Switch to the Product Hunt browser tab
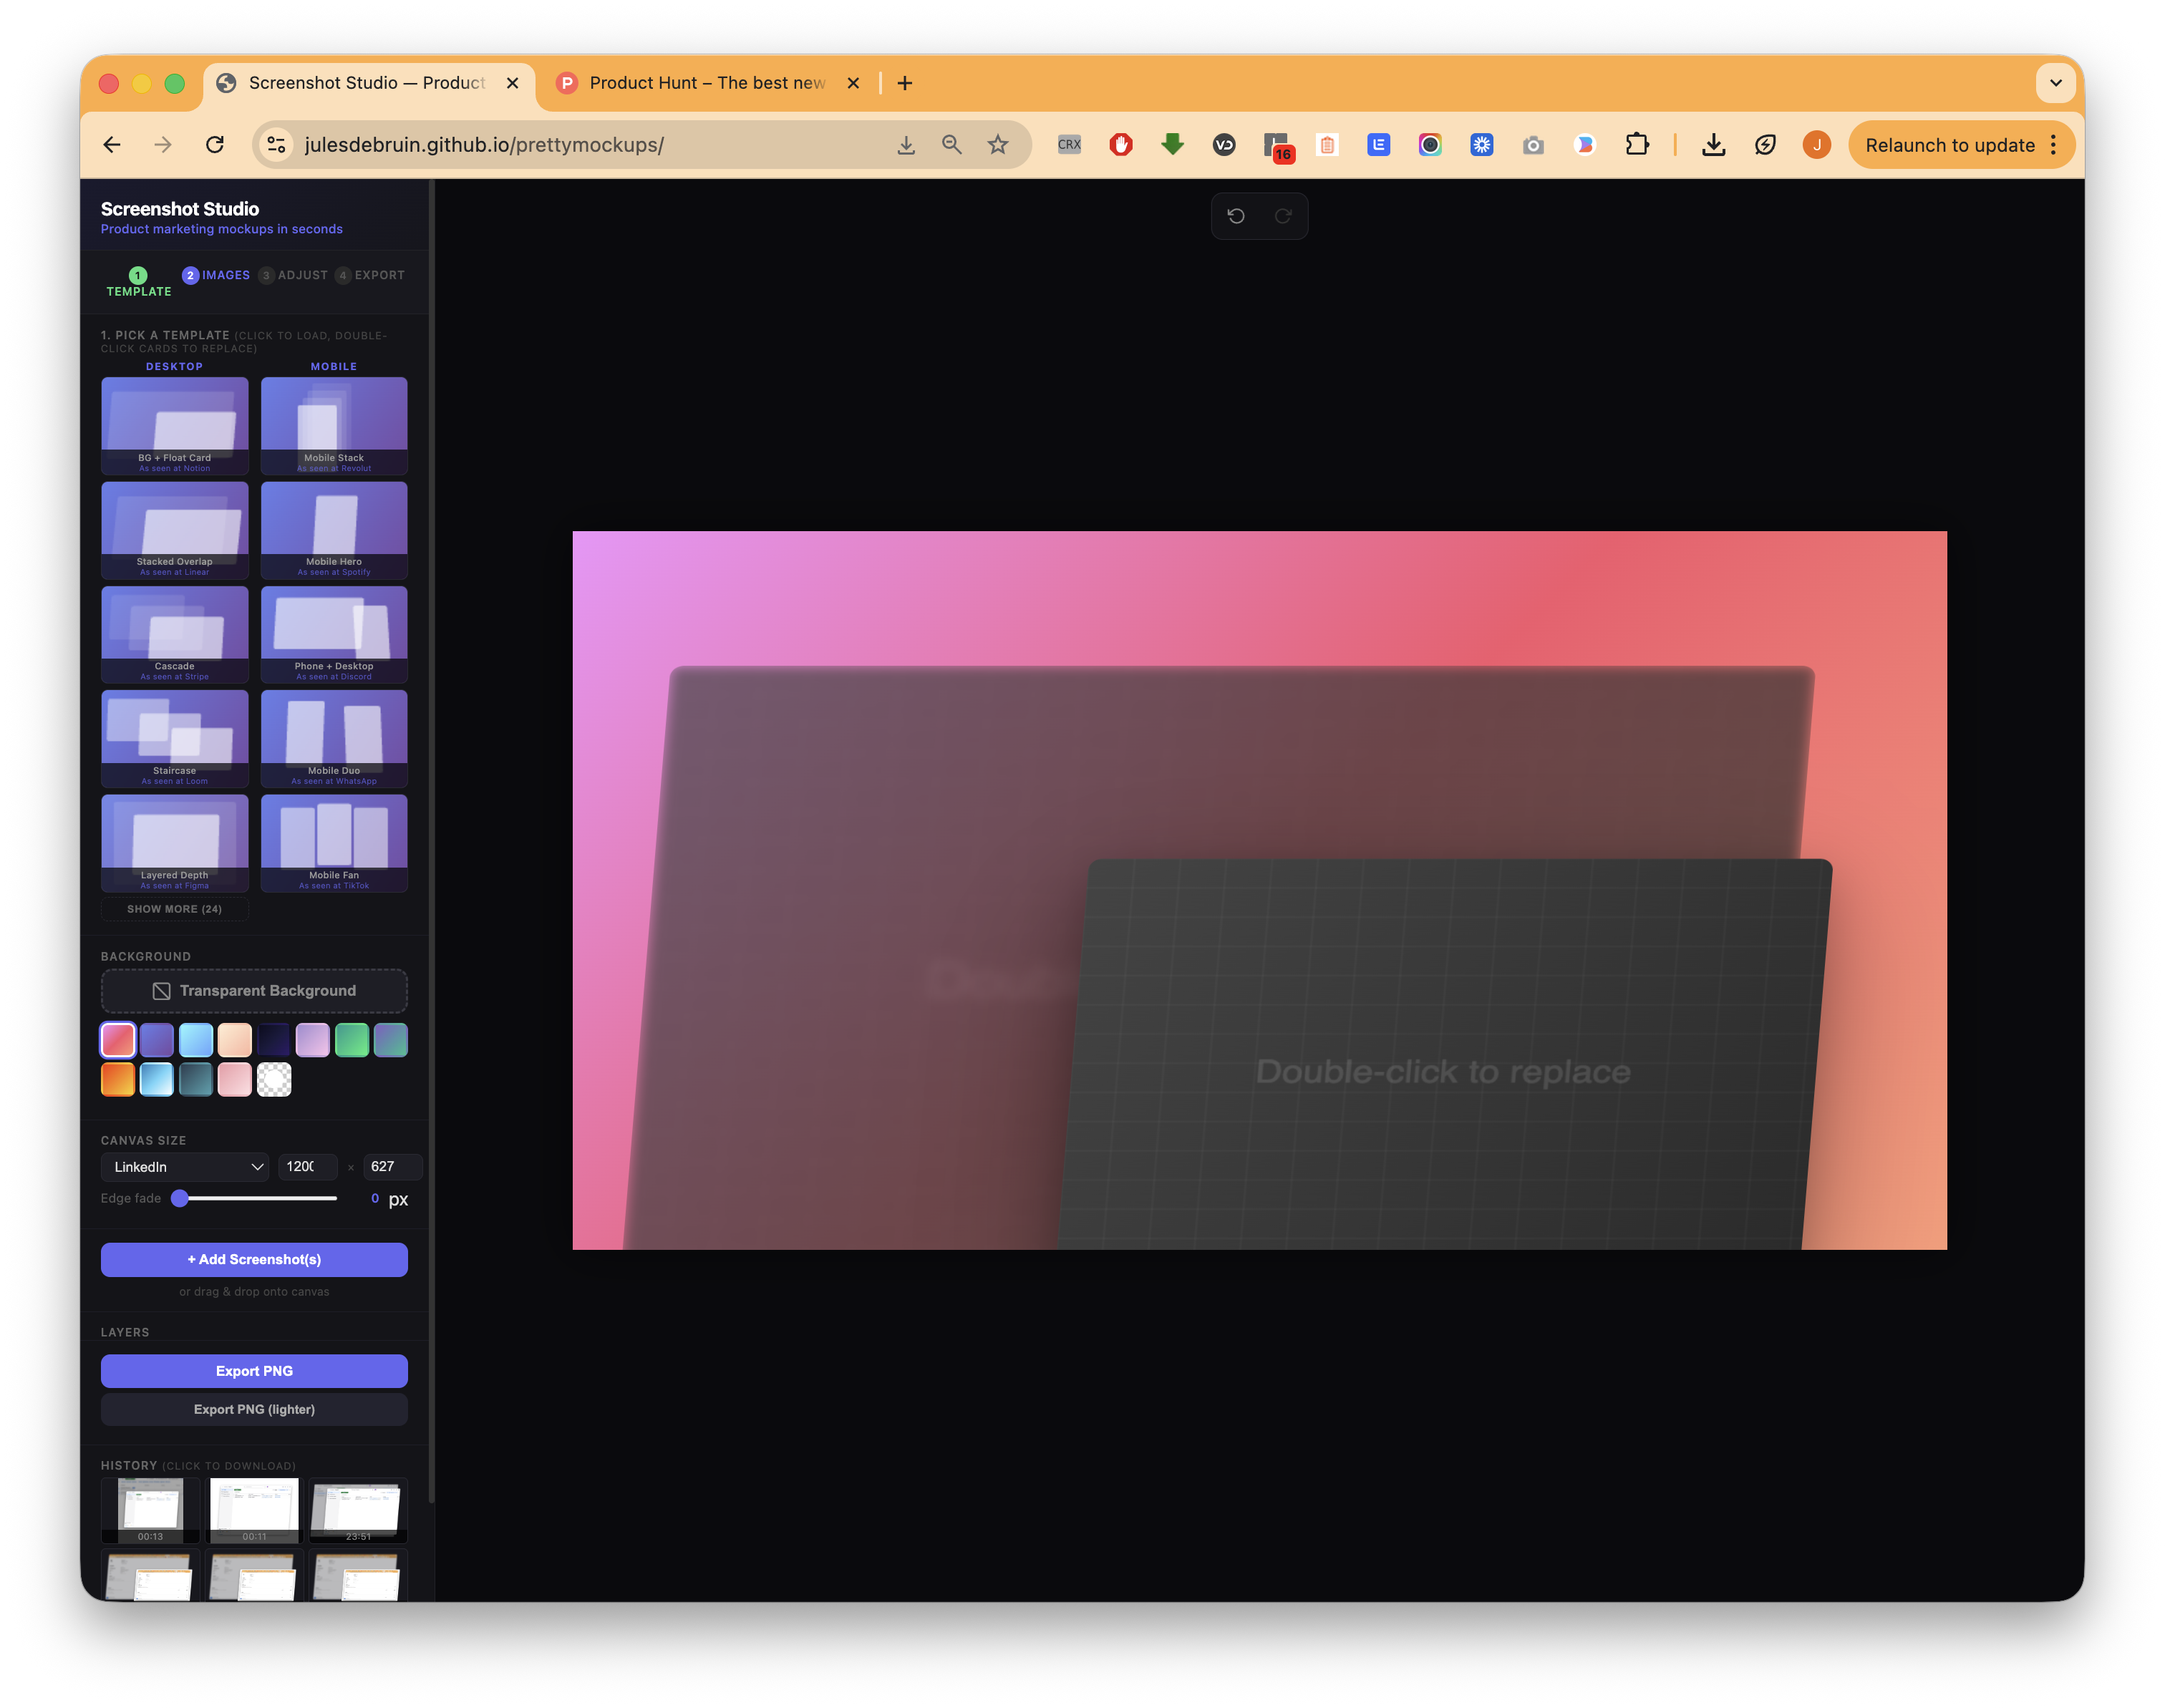 click(700, 83)
